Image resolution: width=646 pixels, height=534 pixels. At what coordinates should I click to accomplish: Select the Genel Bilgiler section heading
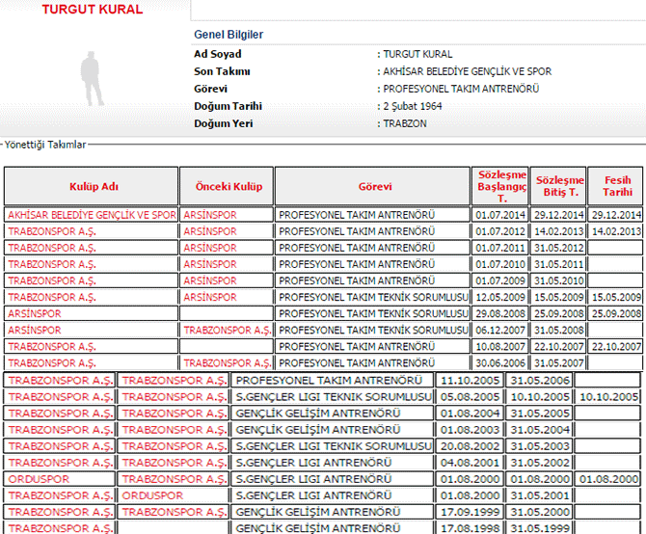pos(229,35)
